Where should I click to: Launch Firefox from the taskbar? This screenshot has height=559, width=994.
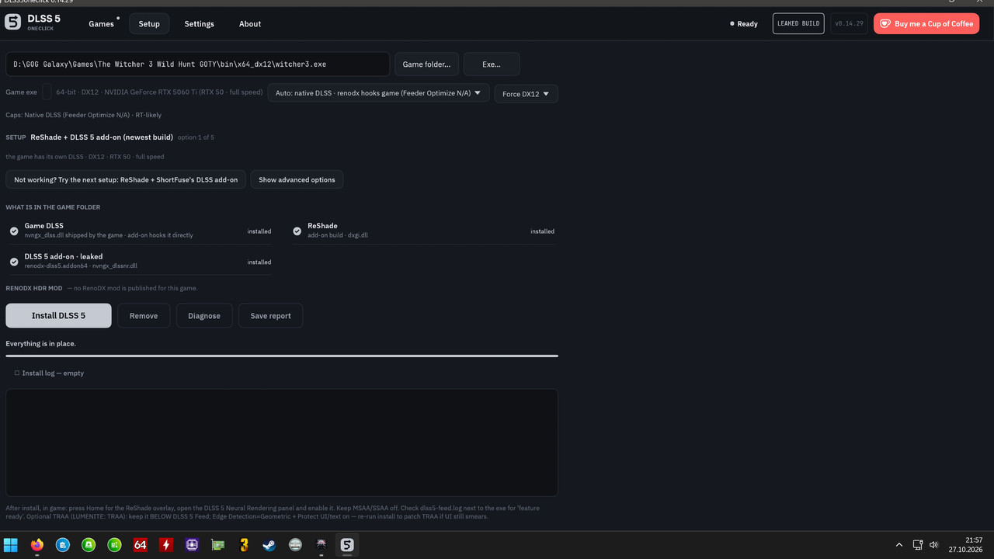(x=37, y=545)
